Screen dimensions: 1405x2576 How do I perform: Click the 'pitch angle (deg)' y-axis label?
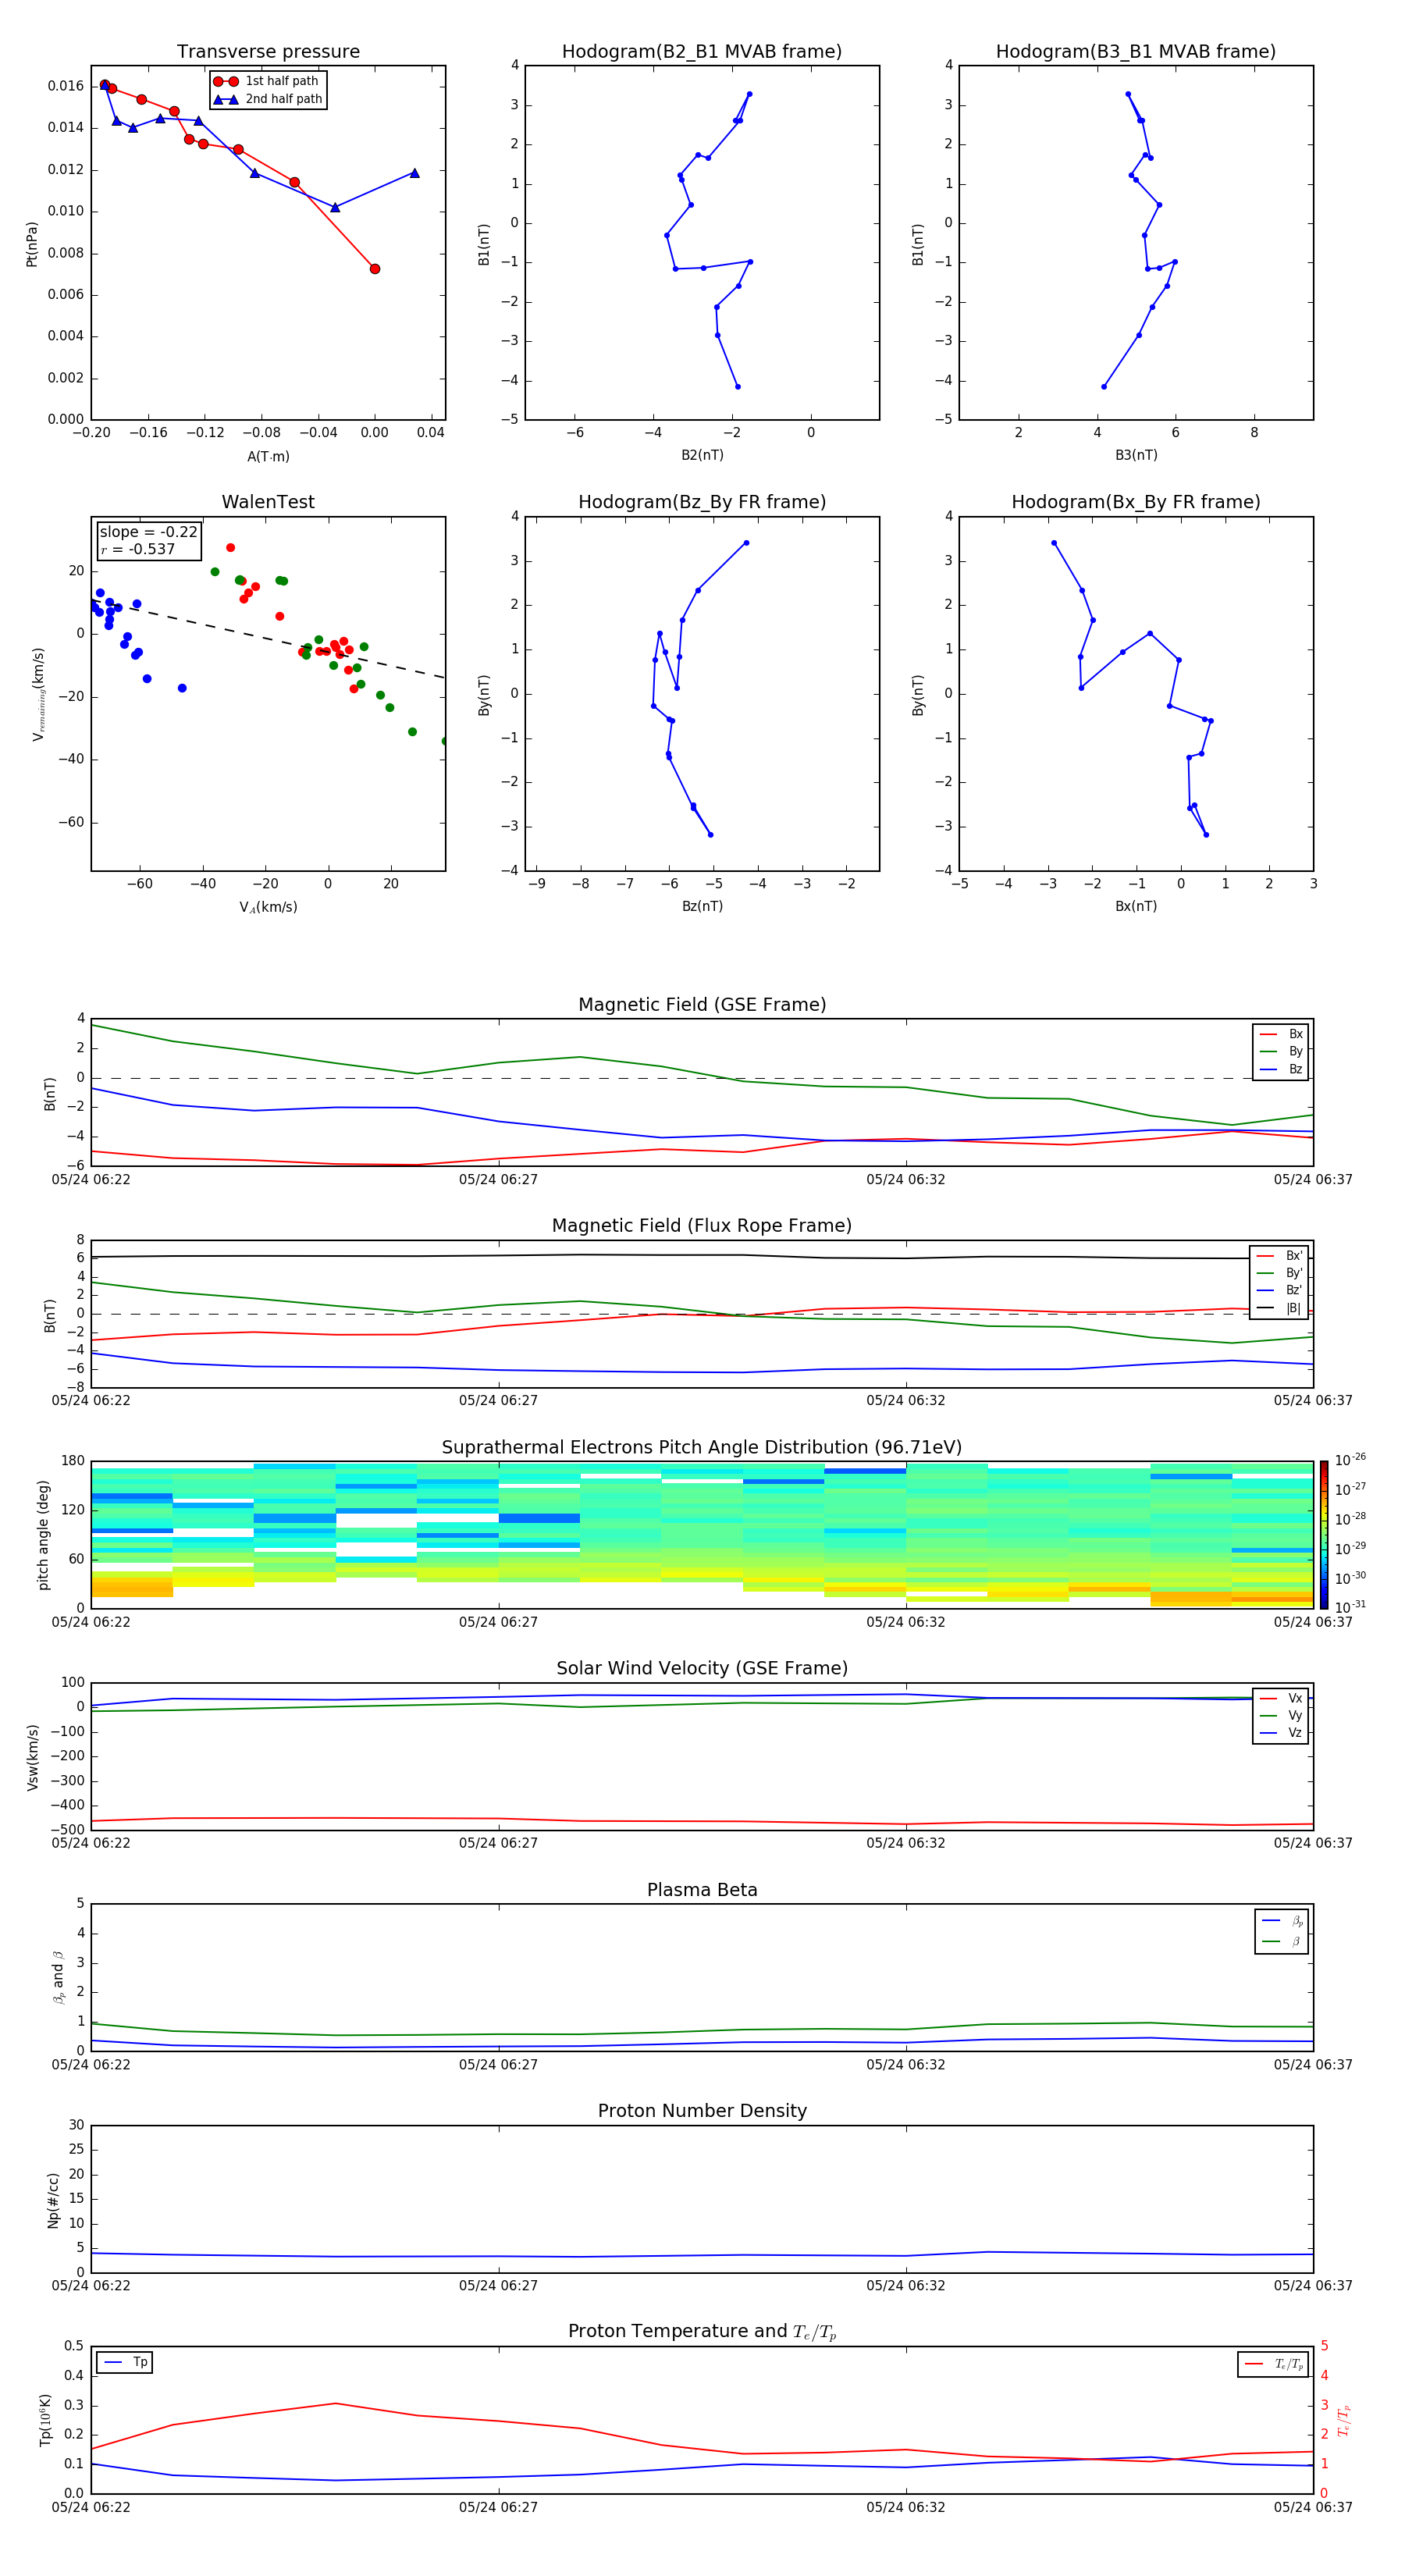(43, 1535)
